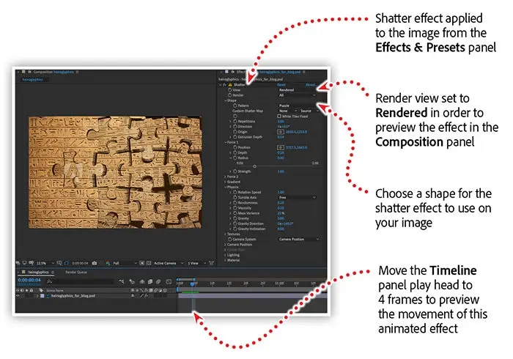Screen dimensions: 513x359
Task: Expand the Lighting group
Action: click(225, 255)
